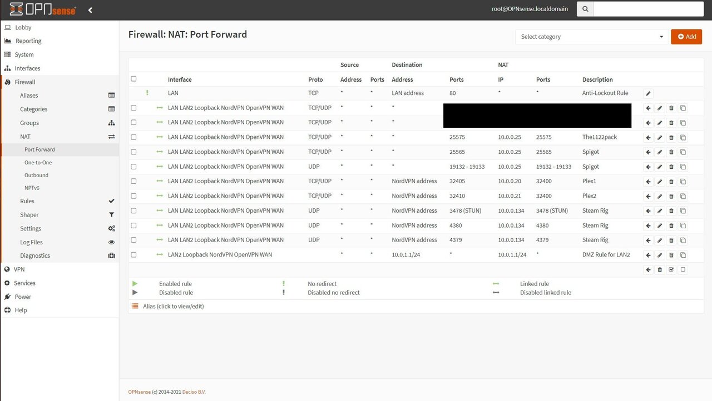
Task: Edit the The1122pack rule via pencil icon
Action: 660,137
